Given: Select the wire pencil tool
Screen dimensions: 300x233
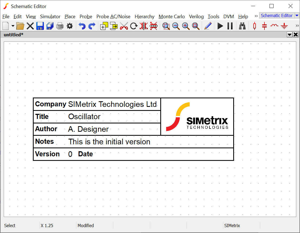Looking at the screenshot, I should coord(208,26).
